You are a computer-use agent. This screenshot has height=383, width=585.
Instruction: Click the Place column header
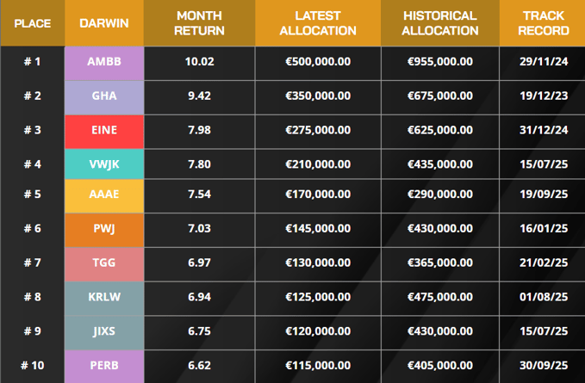(x=33, y=23)
